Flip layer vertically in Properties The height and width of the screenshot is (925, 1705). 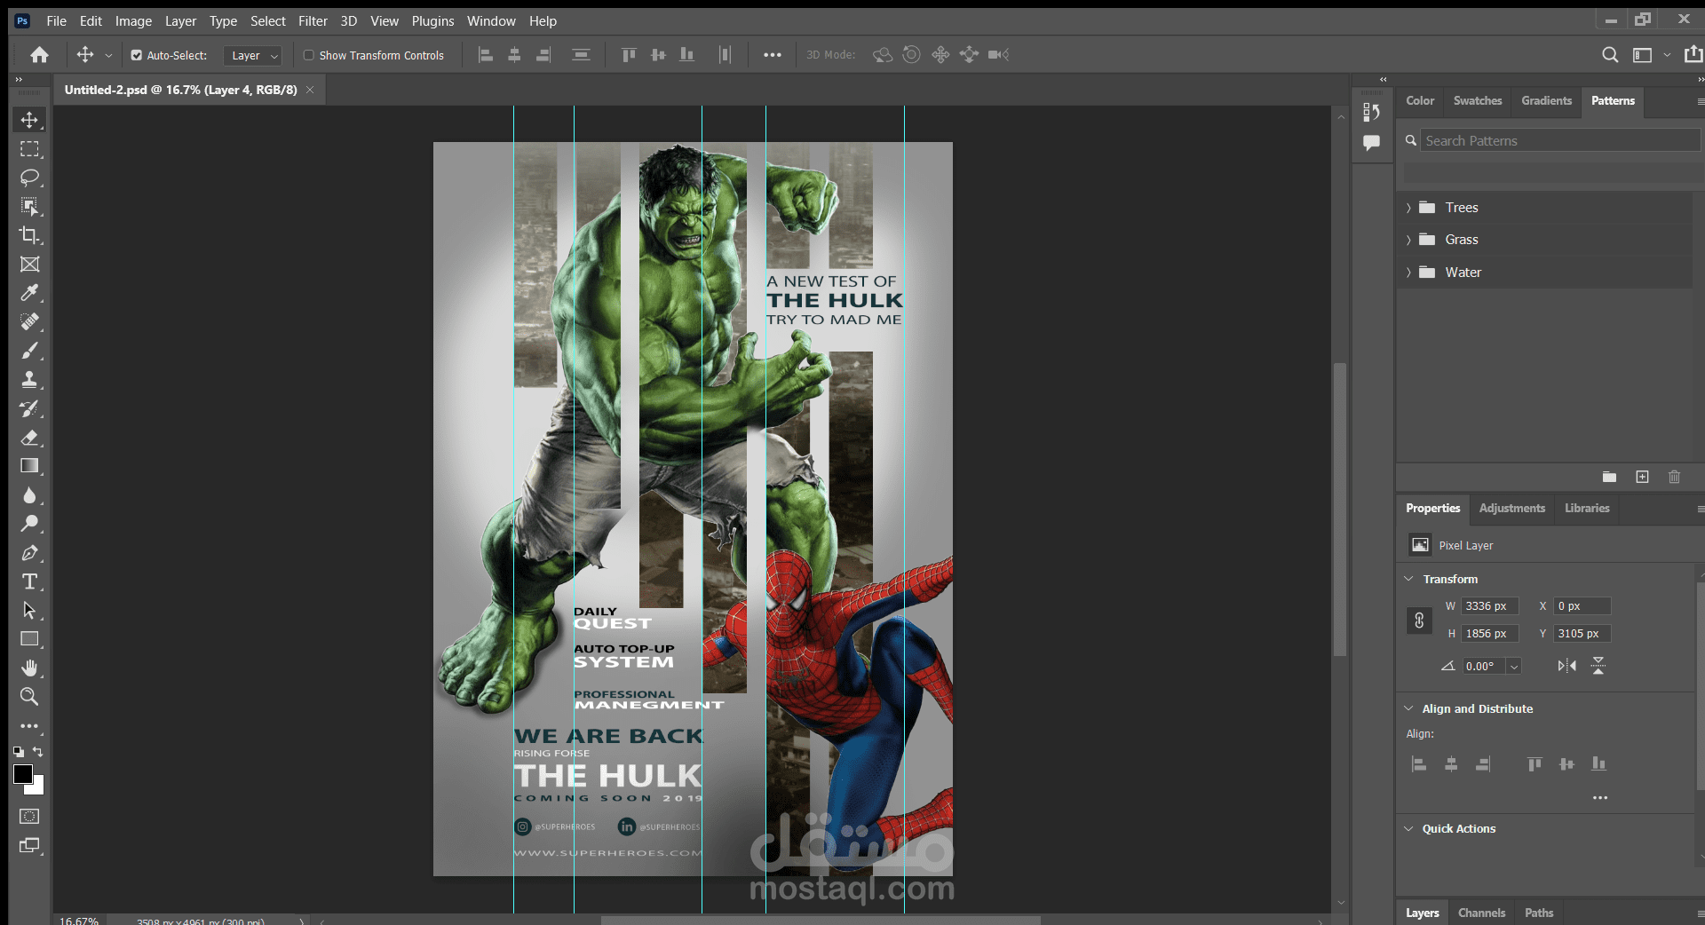(x=1598, y=666)
